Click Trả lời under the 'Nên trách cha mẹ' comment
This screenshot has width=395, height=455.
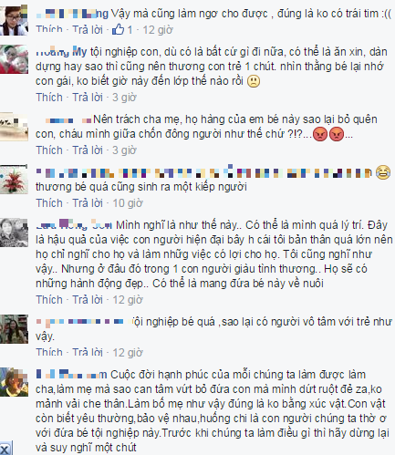tap(88, 150)
